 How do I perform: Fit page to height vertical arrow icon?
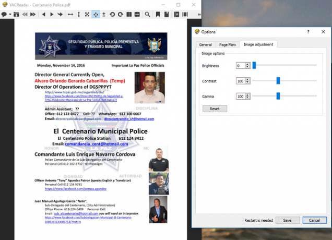click(x=79, y=15)
